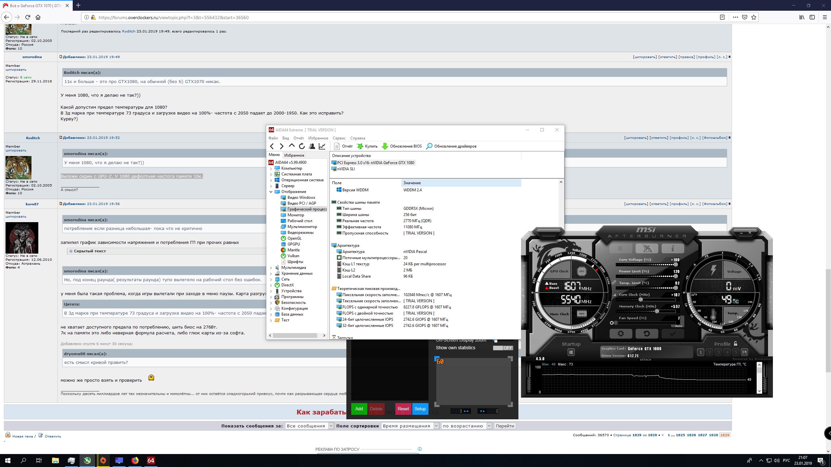The image size is (831, 467).
Task: Click the green Add button
Action: 359,409
